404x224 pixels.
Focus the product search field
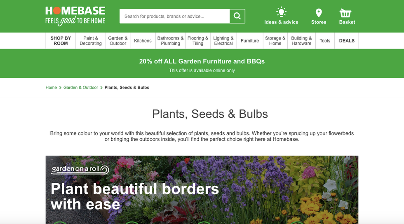pyautogui.click(x=174, y=16)
